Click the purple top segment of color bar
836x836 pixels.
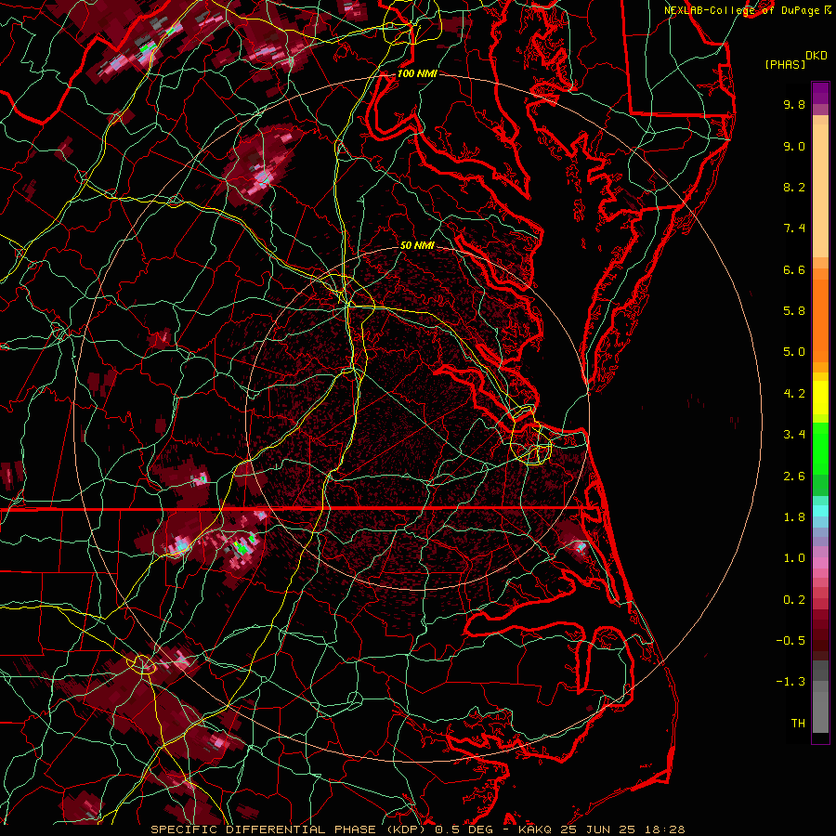click(820, 93)
